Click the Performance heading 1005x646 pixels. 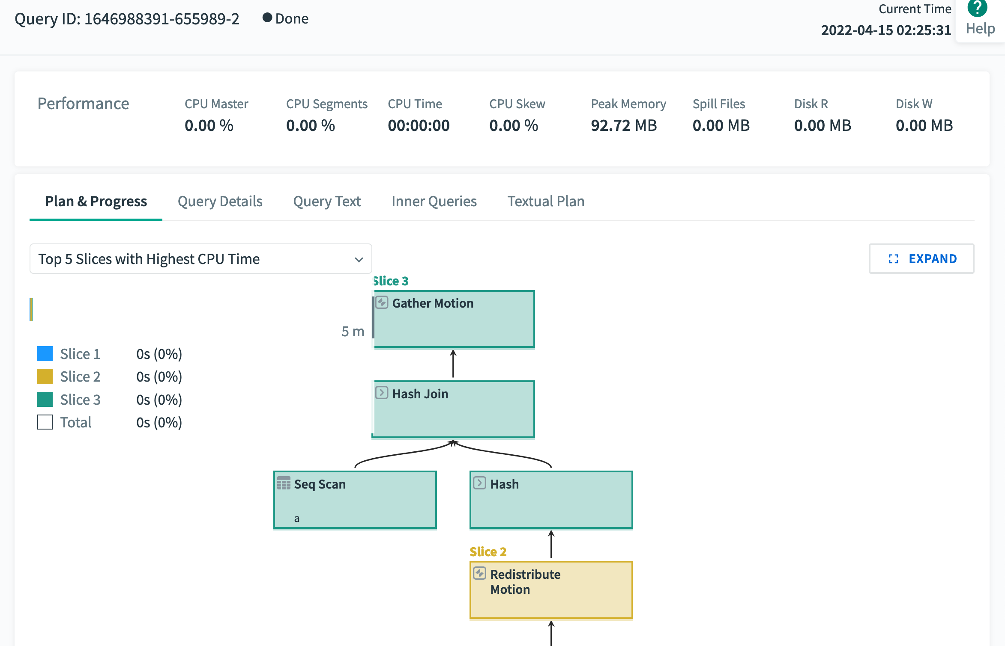[83, 104]
